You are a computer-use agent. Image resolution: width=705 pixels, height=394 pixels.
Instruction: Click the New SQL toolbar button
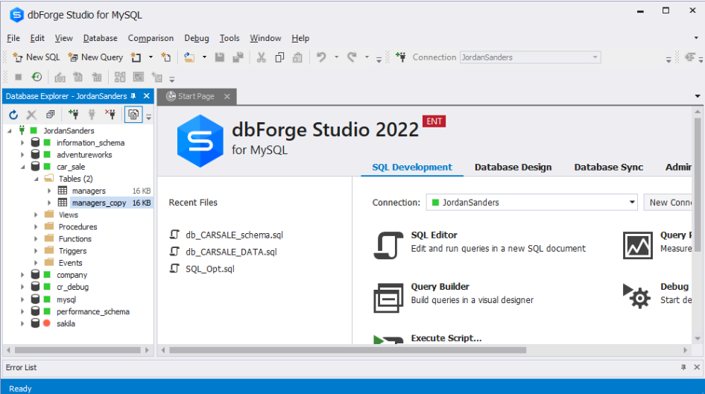click(x=37, y=57)
